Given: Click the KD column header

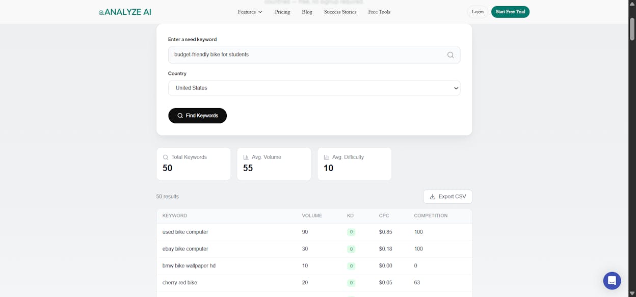Looking at the screenshot, I should [x=350, y=215].
